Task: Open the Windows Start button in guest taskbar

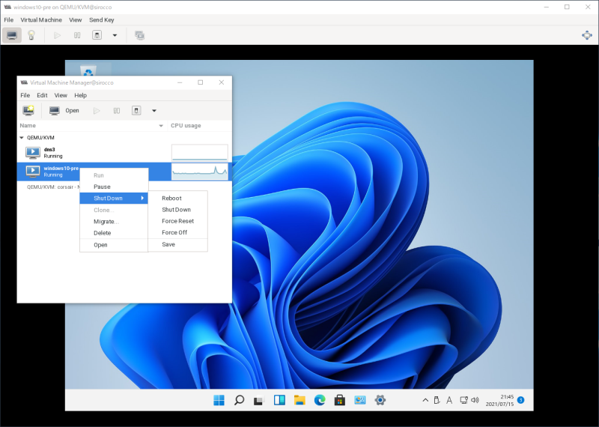Action: click(219, 400)
